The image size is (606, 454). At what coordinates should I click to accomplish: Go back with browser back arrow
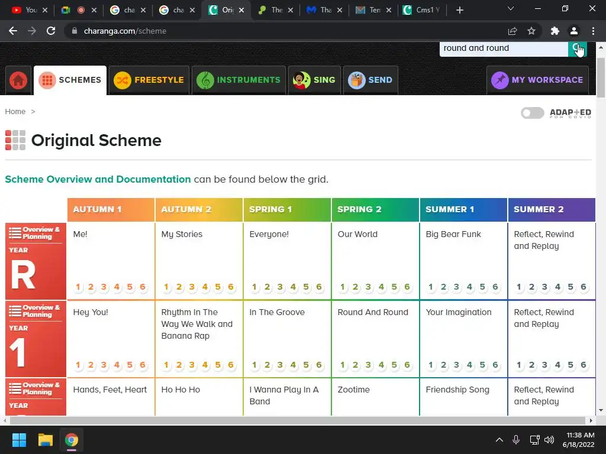tap(13, 31)
